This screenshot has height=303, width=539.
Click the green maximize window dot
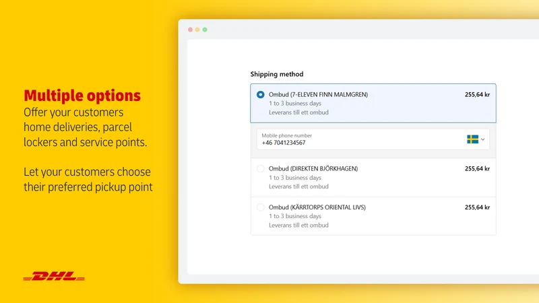205,30
